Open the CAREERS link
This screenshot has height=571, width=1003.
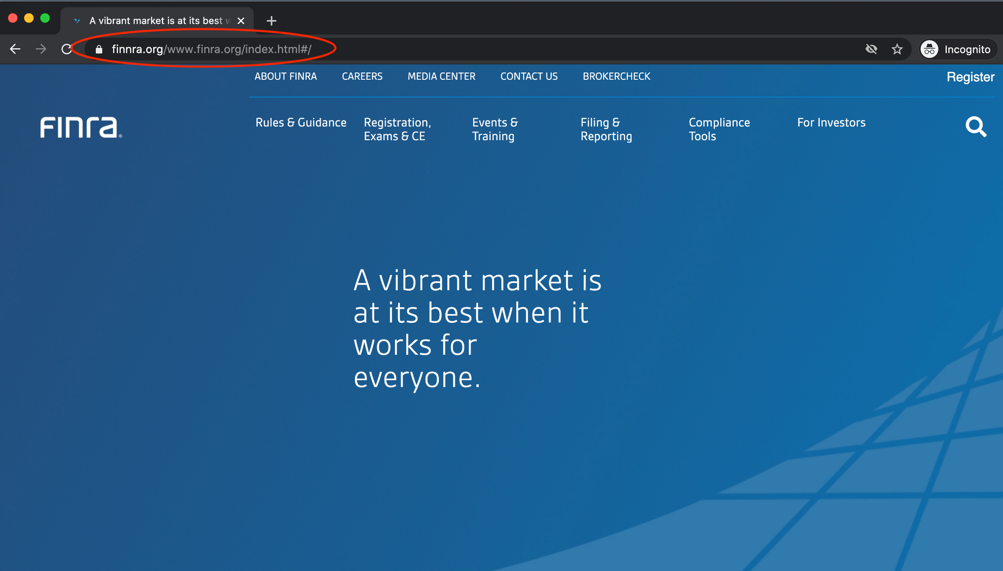(362, 76)
